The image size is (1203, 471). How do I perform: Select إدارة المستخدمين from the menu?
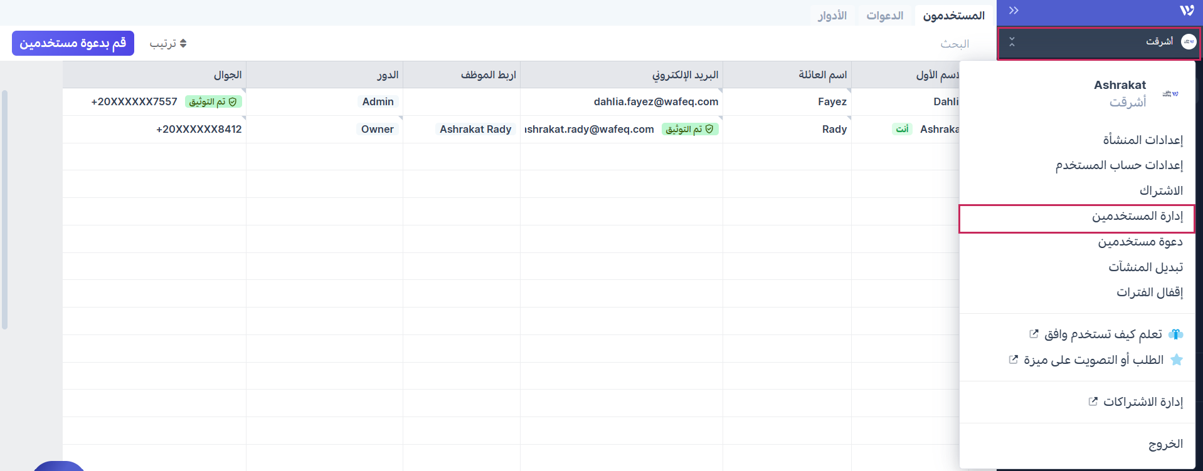point(1137,217)
